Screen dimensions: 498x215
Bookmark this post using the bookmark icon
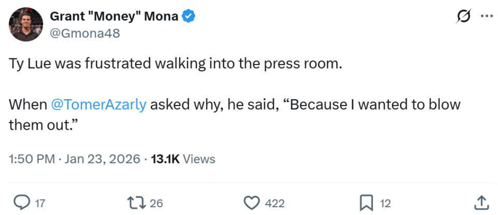(367, 203)
